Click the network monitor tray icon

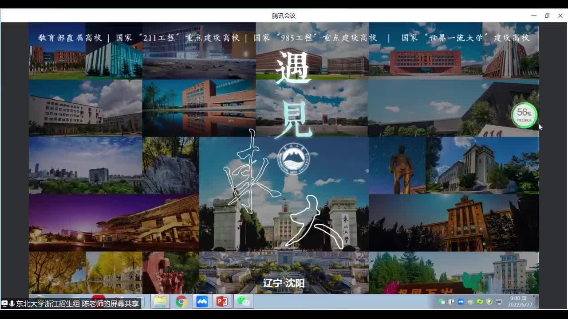click(499, 302)
